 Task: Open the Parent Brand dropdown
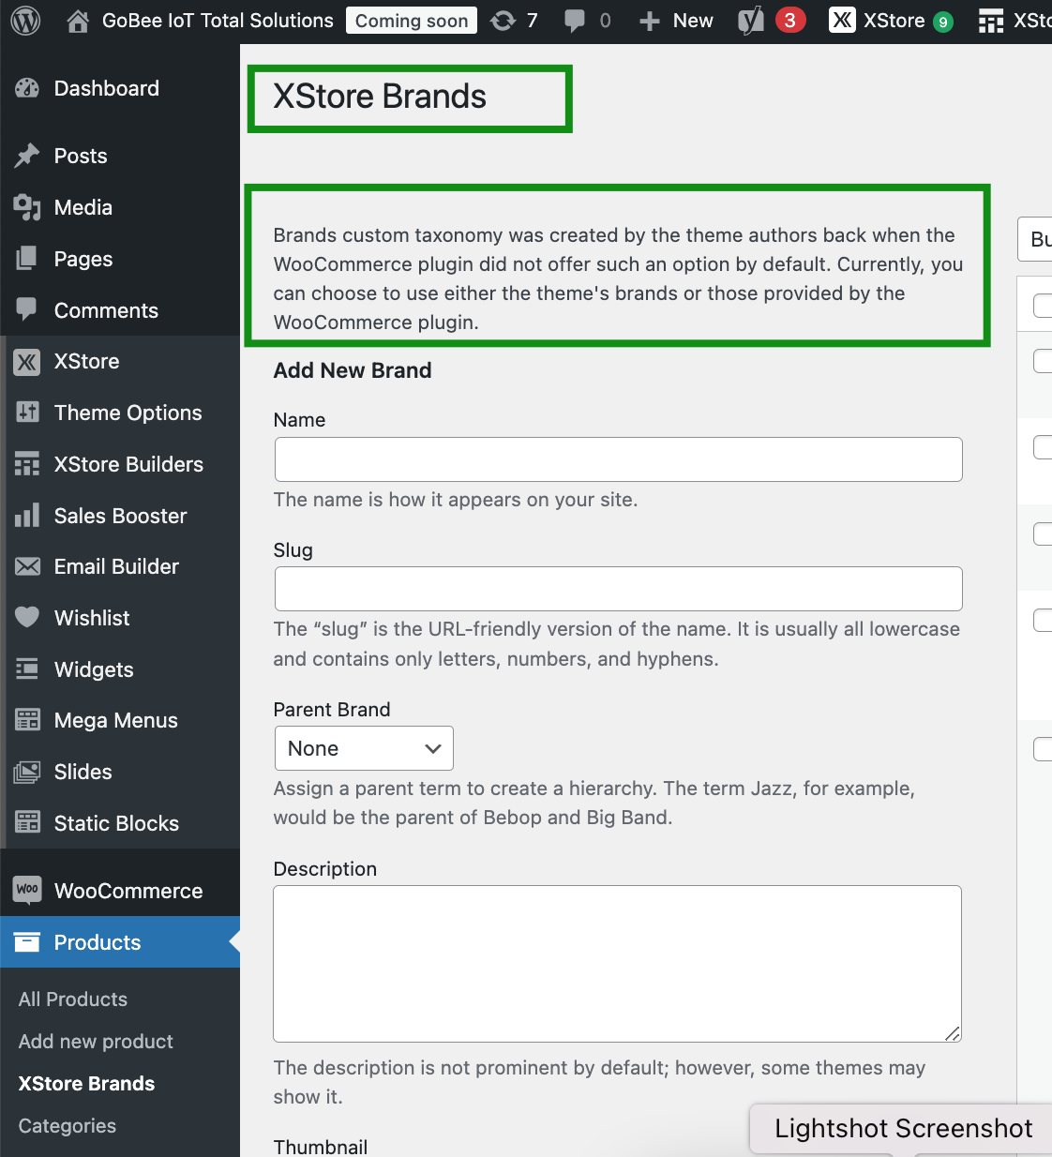point(364,748)
